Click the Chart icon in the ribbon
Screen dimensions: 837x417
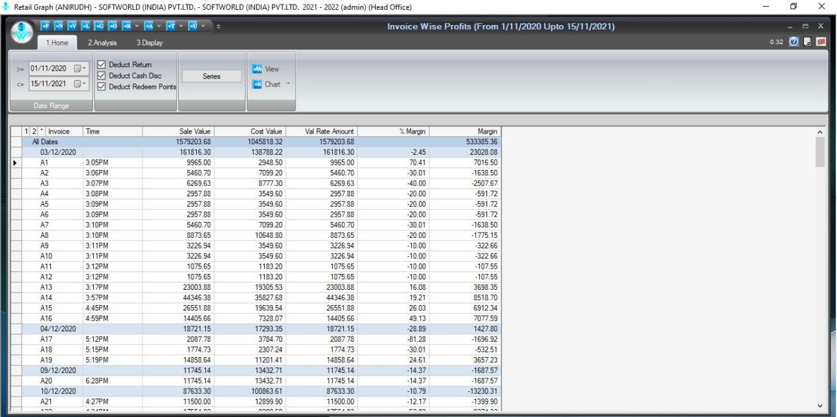[257, 84]
